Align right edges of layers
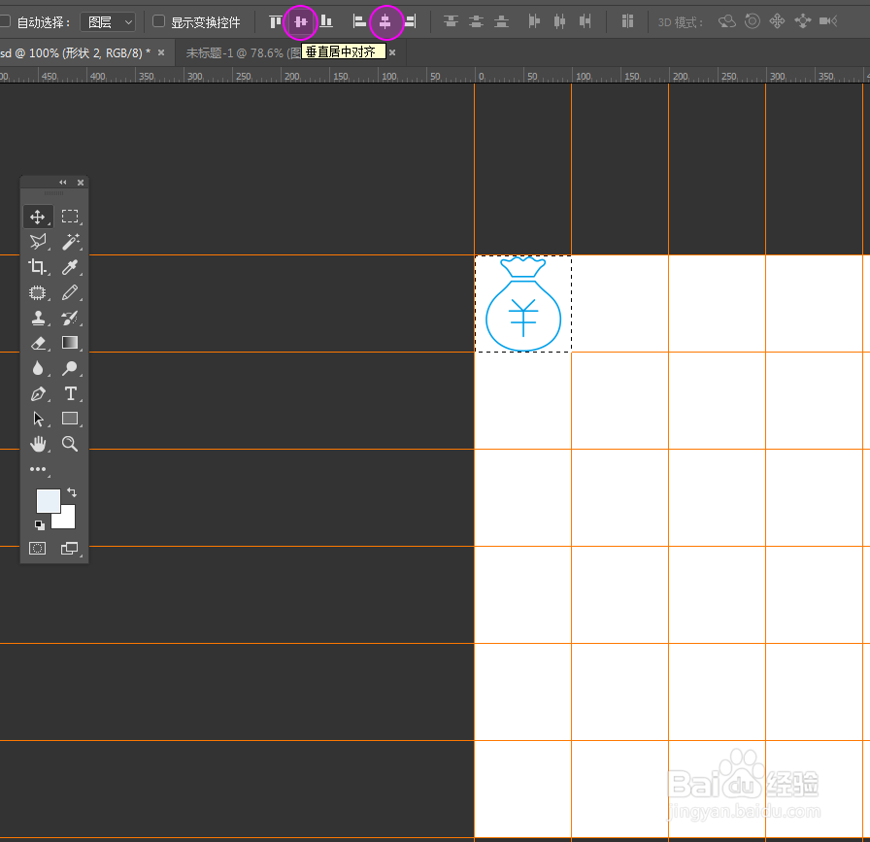This screenshot has width=870, height=842. pyautogui.click(x=410, y=21)
